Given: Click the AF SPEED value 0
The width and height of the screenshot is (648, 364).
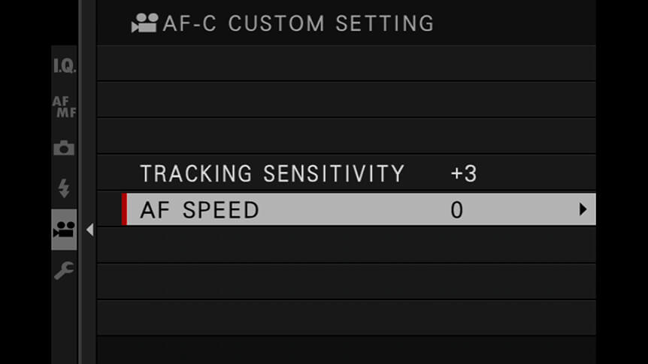Looking at the screenshot, I should pyautogui.click(x=456, y=210).
